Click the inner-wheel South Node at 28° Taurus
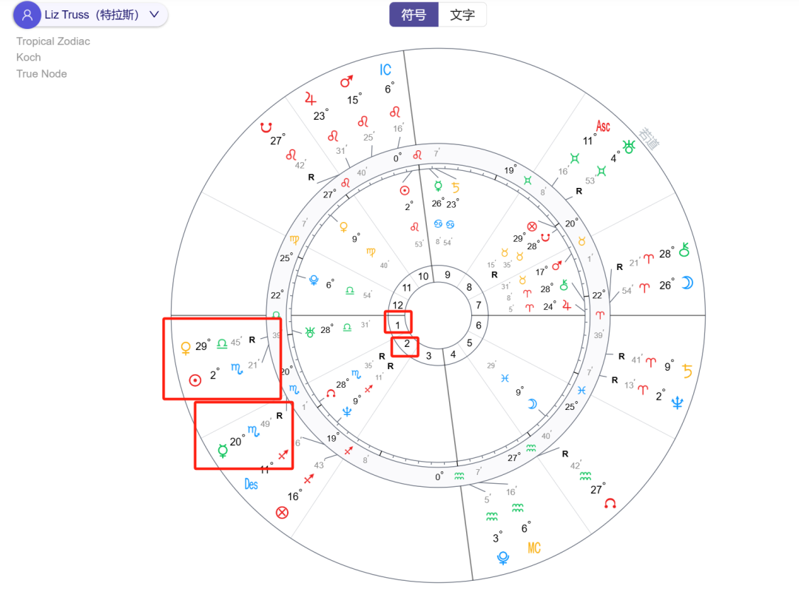Viewport: 799px width, 603px height. [x=545, y=238]
